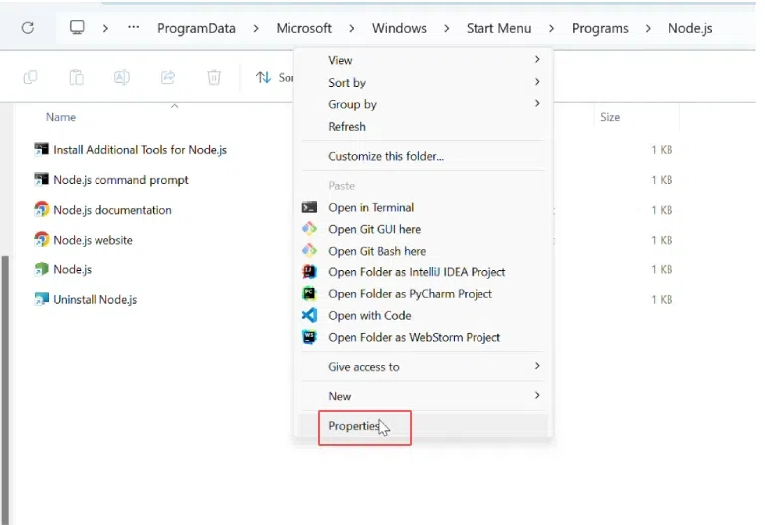Image resolution: width=765 pixels, height=525 pixels.
Task: Click the PyCharm icon in the context menu
Action: (309, 294)
